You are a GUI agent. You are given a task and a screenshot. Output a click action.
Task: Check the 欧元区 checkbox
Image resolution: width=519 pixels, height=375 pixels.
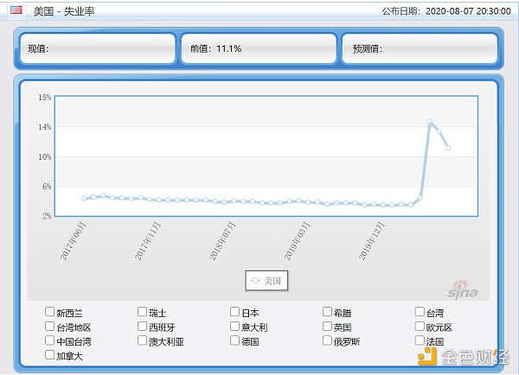pyautogui.click(x=420, y=327)
